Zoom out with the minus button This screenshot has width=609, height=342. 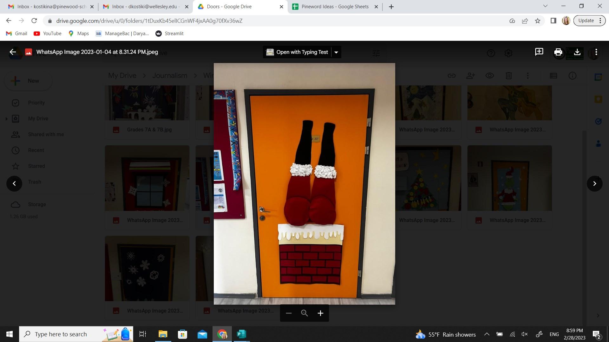[288, 313]
